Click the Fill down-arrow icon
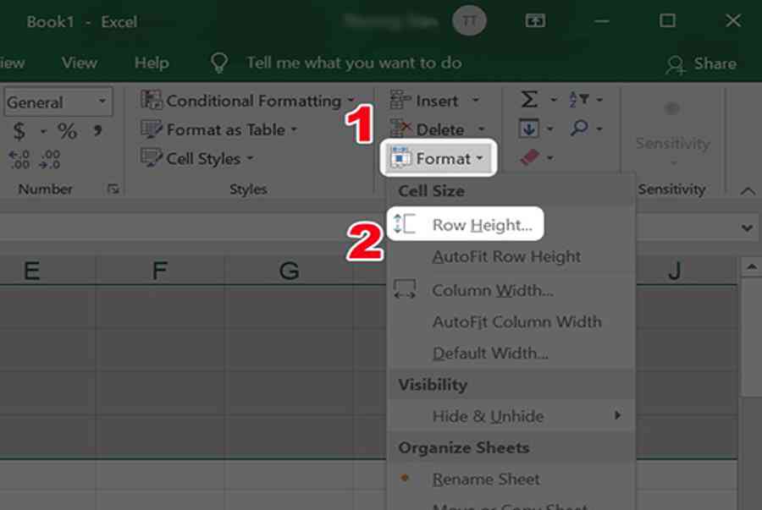762x510 pixels. 528,129
